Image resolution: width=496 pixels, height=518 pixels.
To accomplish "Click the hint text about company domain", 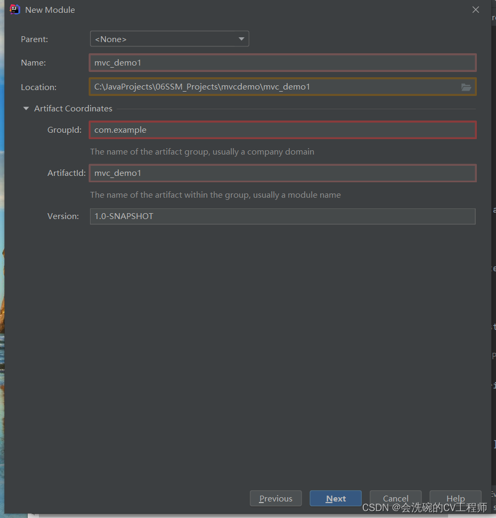I will [202, 152].
